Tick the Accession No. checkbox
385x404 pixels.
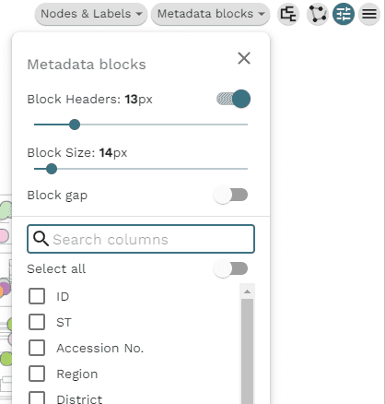pos(37,348)
